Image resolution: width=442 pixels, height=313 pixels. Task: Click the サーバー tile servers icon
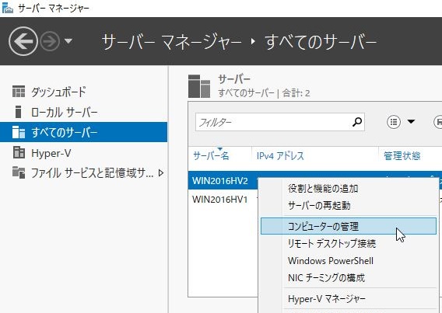click(x=199, y=86)
